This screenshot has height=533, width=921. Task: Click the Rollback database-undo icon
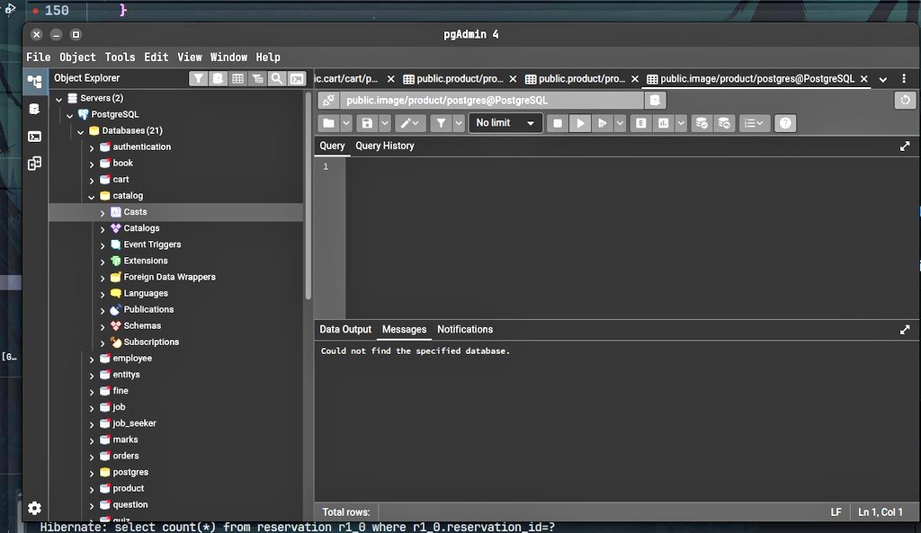pos(724,123)
